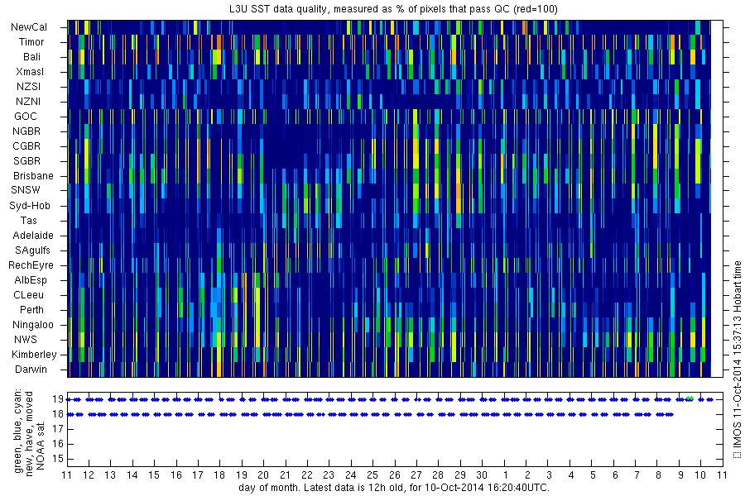This screenshot has height=496, width=745.
Task: Select the Perth row label
Action: [x=31, y=309]
